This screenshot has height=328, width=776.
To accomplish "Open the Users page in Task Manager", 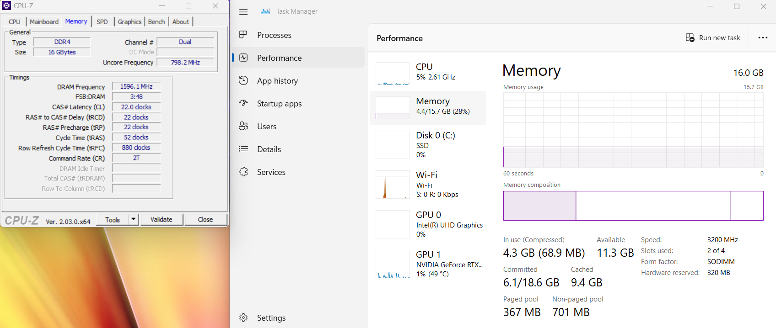I will click(298, 126).
